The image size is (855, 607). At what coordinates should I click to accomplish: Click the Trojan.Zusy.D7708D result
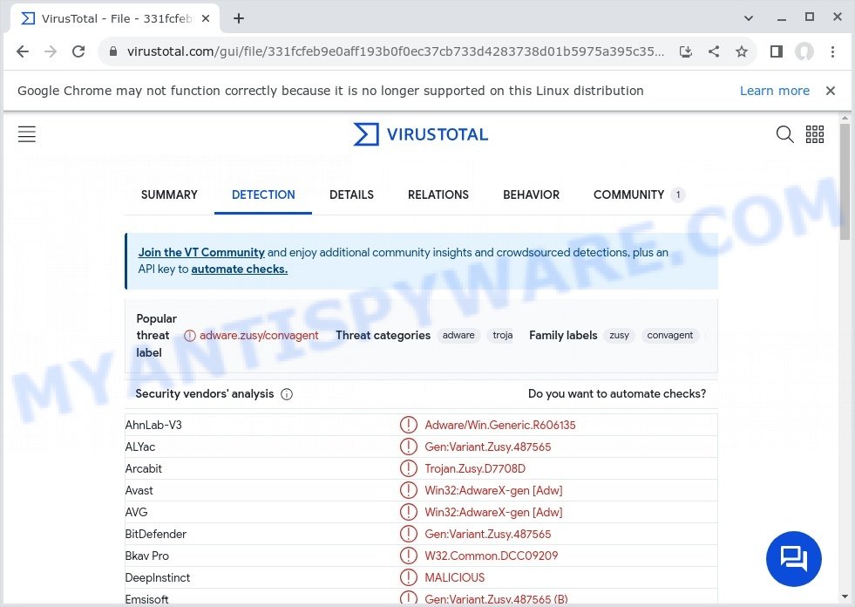pyautogui.click(x=475, y=468)
